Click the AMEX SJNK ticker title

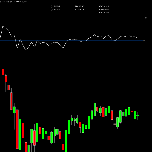tap(21, 2)
